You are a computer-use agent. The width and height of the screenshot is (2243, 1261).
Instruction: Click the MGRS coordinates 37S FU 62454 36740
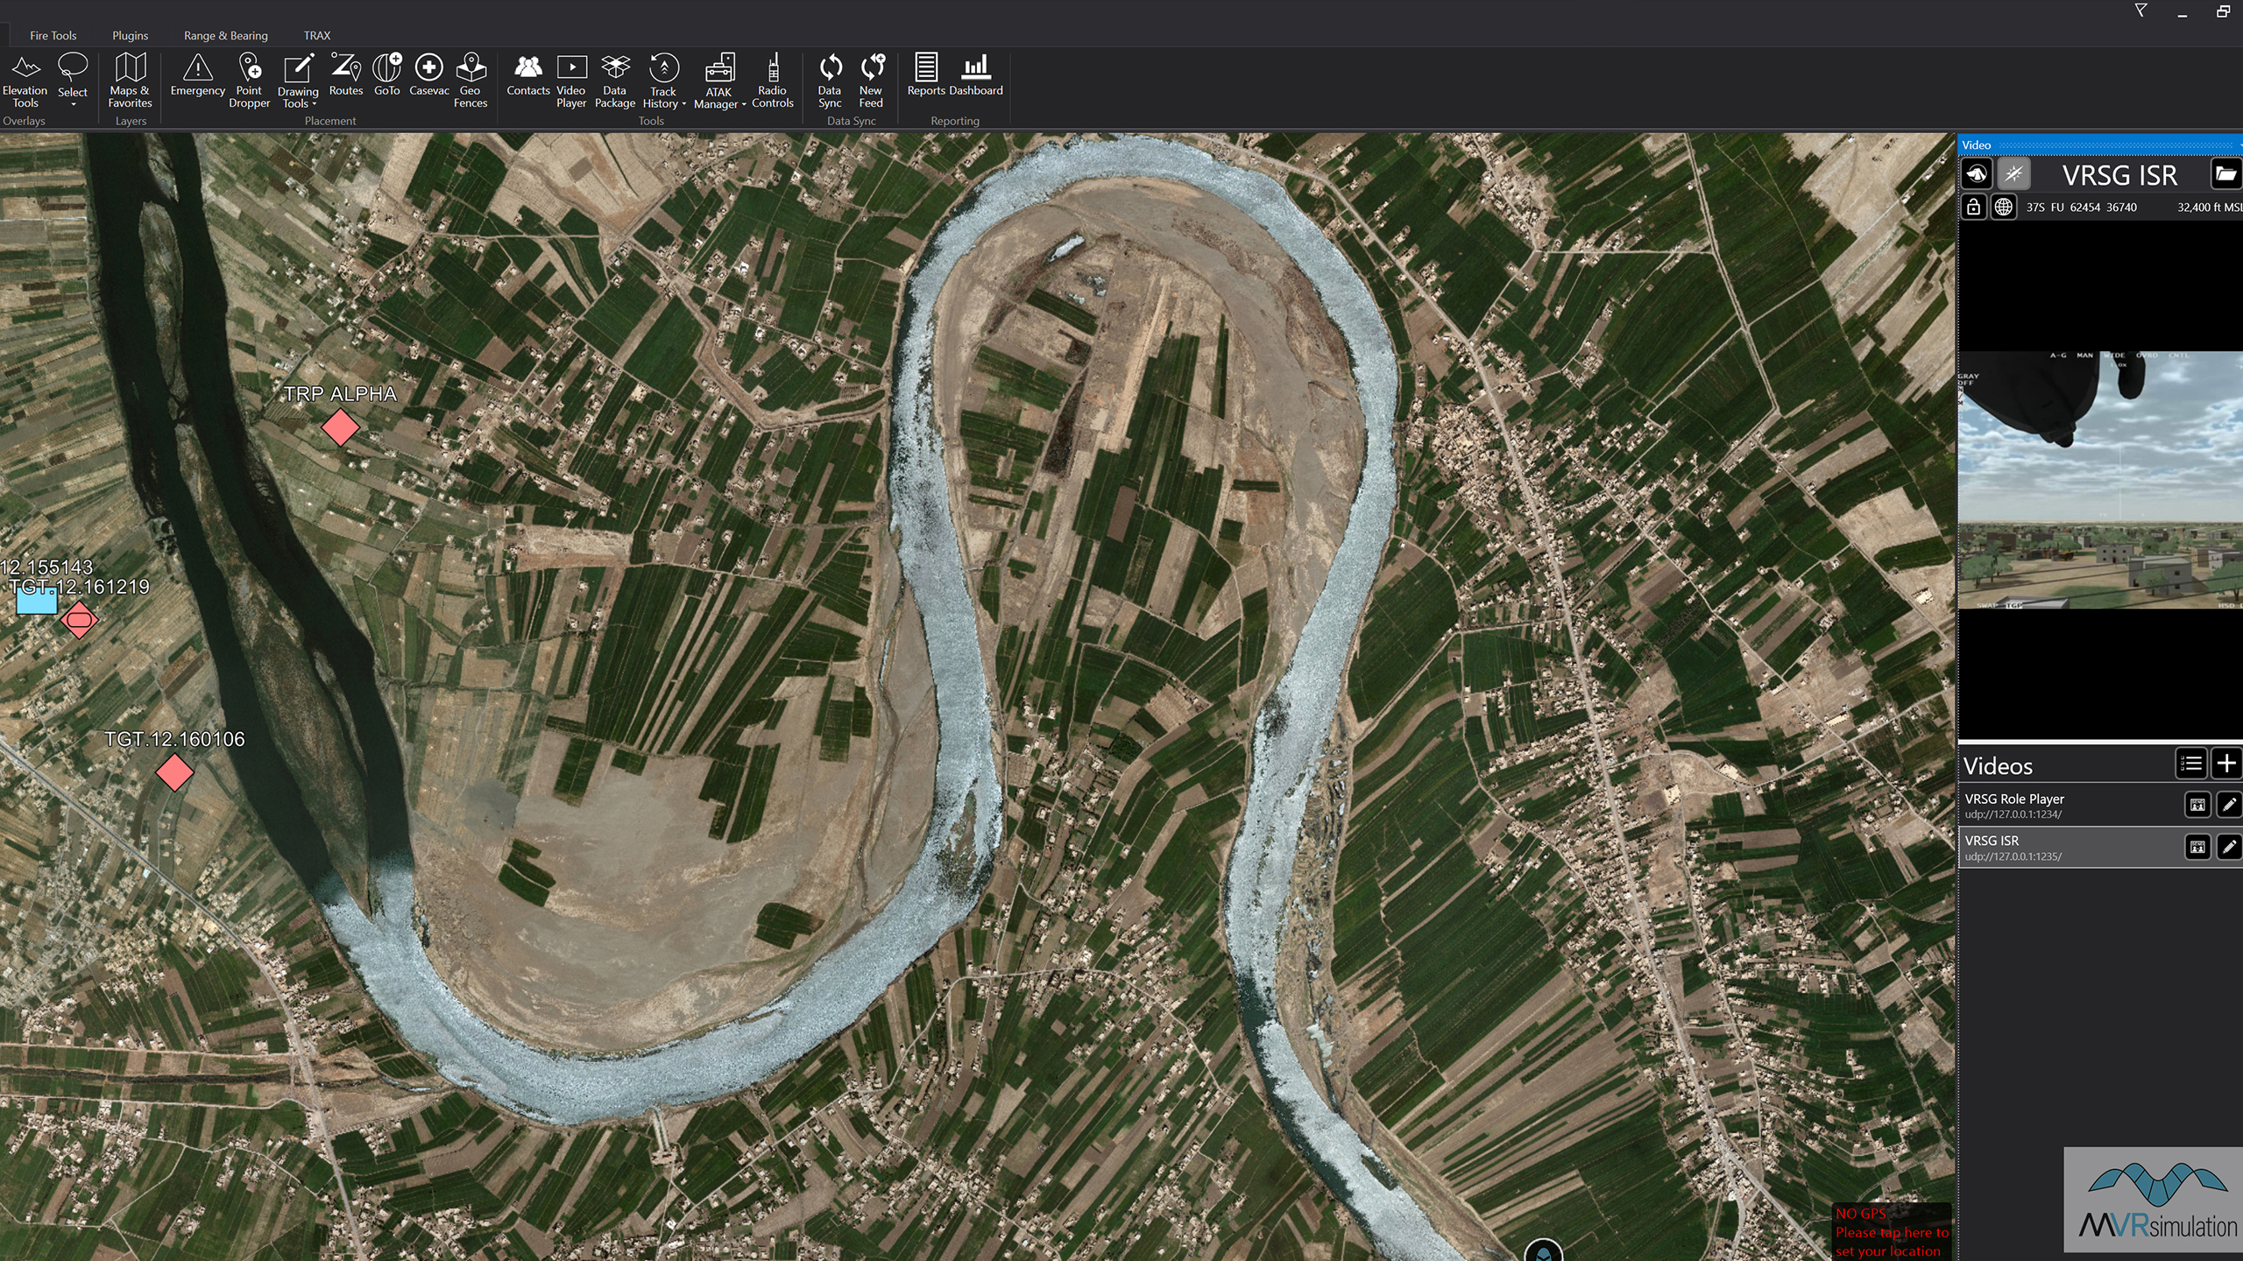pyautogui.click(x=2081, y=208)
